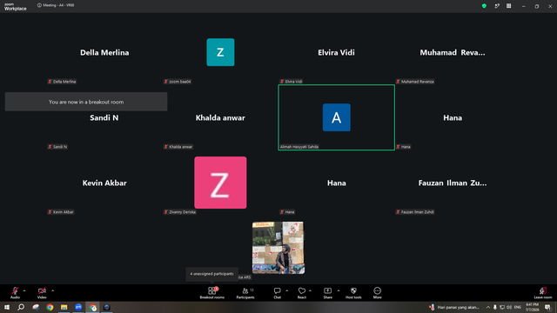Screen dimensions: 557x313
Task: Select the Della Merlina participant tile
Action: [104, 52]
